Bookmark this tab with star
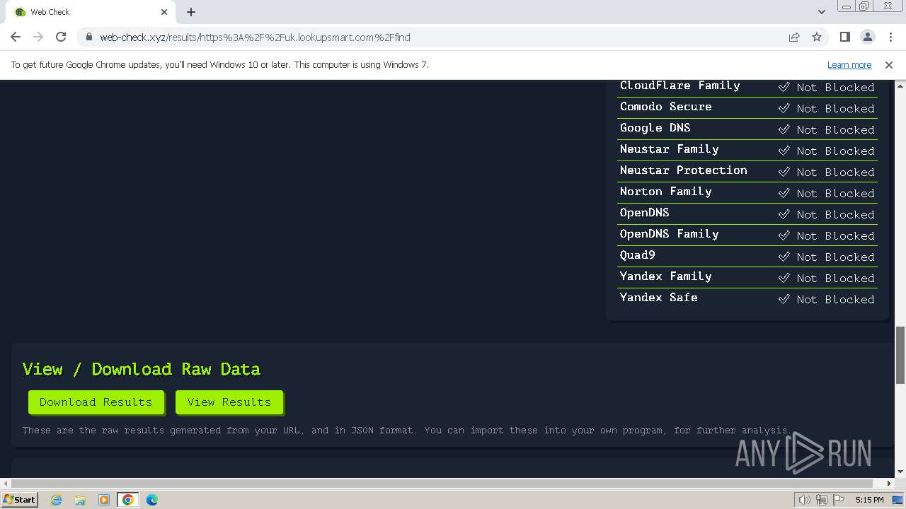This screenshot has height=509, width=906. (x=817, y=37)
